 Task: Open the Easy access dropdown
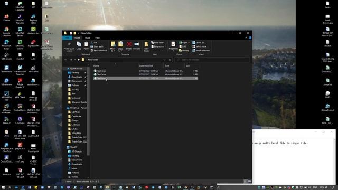tap(158, 46)
